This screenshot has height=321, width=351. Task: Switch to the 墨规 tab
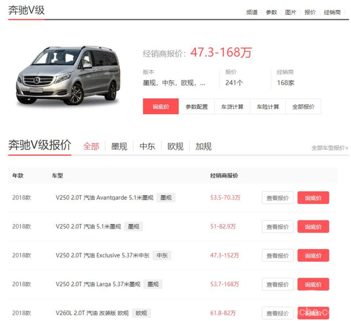(x=119, y=146)
